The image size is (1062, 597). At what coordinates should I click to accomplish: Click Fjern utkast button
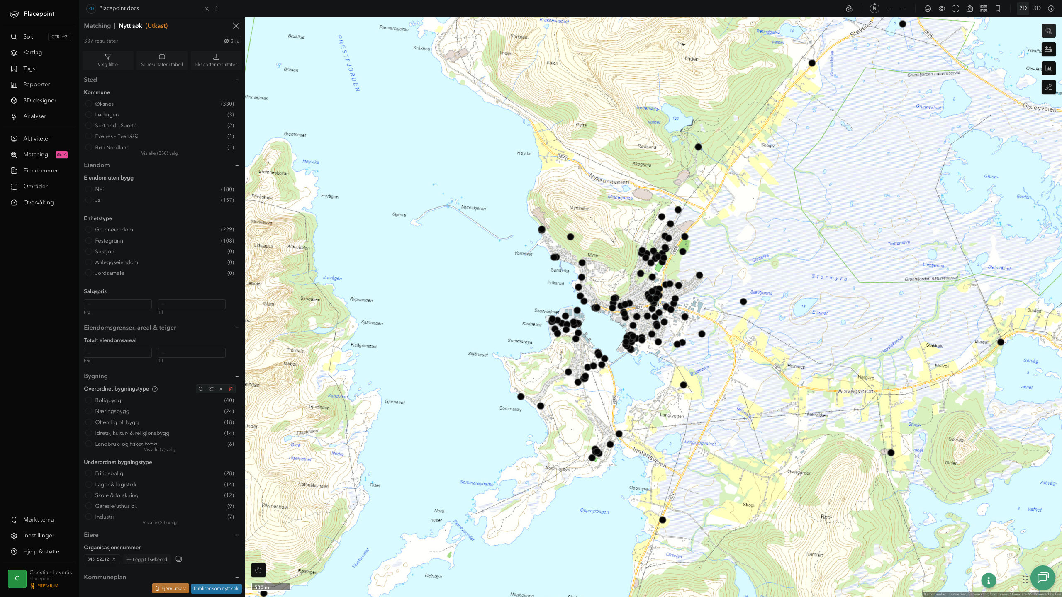171,588
